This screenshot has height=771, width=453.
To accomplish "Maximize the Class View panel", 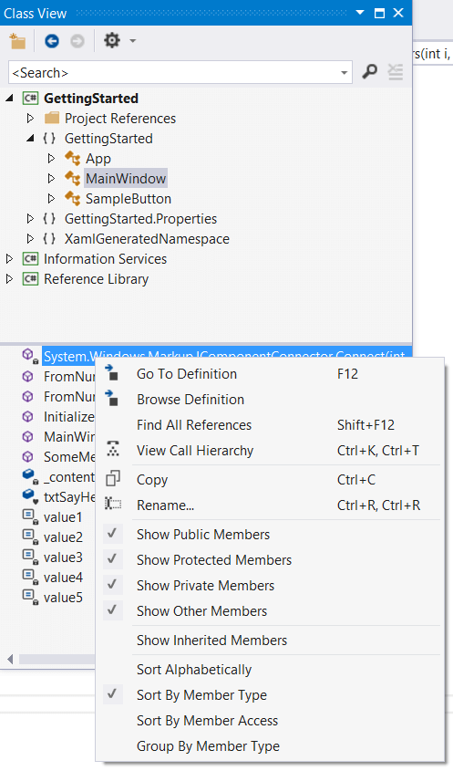I will point(379,13).
